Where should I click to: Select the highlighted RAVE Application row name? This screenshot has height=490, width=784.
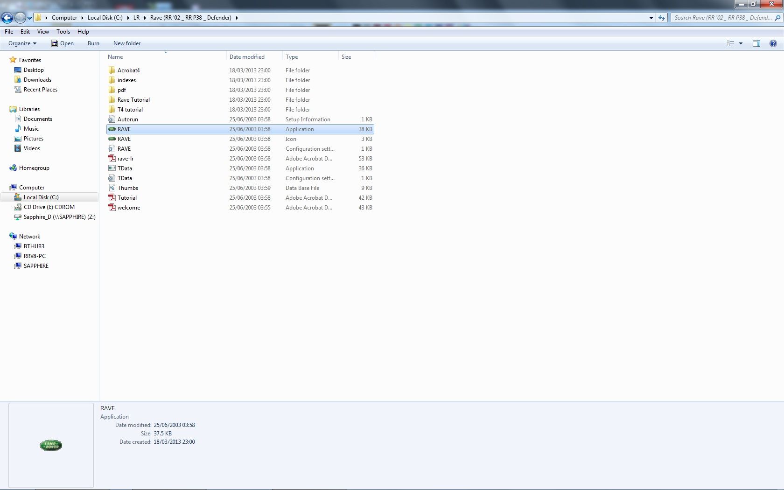click(124, 129)
